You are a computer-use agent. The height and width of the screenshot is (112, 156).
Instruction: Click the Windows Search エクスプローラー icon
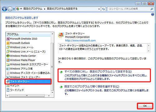pyautogui.click(x=8, y=64)
